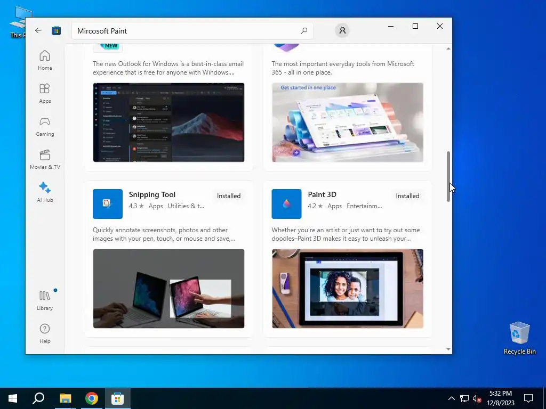Click the scrollbar up arrow
Screen dimensions: 546x409
click(448, 48)
